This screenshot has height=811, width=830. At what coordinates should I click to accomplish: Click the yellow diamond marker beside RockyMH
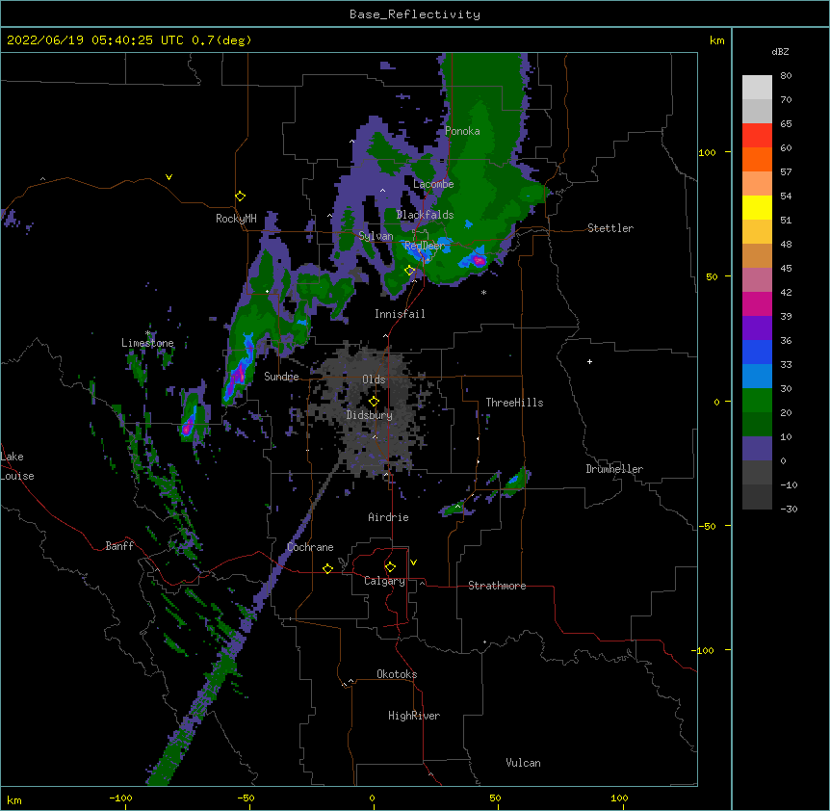pyautogui.click(x=241, y=196)
